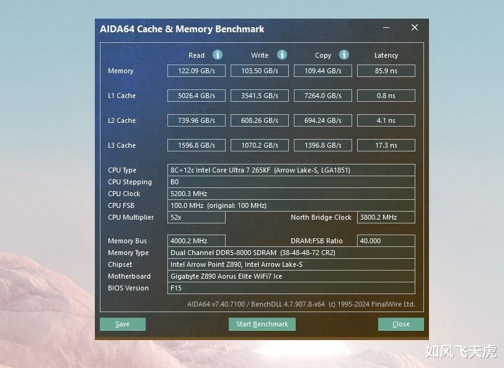Select the L2 Cache write value 608.26 GB/s

260,120
